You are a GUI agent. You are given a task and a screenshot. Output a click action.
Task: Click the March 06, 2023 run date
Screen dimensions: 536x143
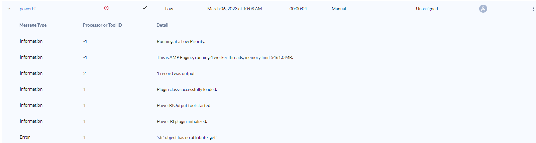click(x=234, y=9)
